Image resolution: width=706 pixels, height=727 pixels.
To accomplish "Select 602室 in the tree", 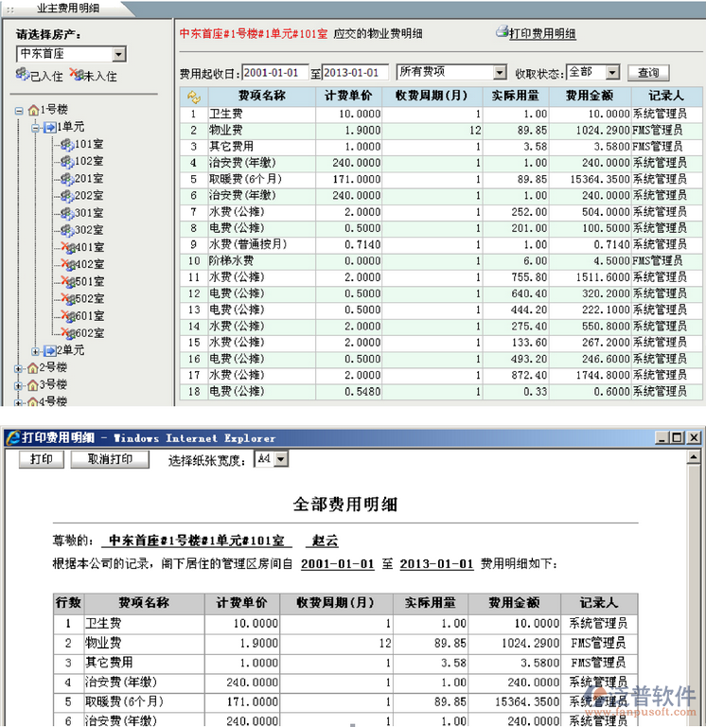I will pos(90,333).
